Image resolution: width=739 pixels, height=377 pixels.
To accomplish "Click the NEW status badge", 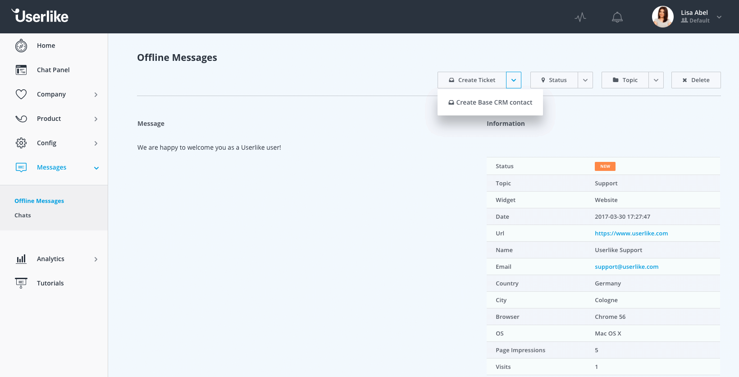I will click(x=605, y=166).
